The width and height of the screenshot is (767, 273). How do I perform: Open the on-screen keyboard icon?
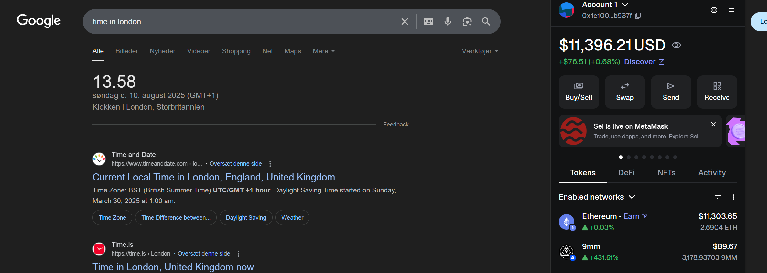[x=428, y=22]
